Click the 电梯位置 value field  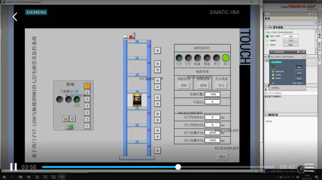coord(212,94)
